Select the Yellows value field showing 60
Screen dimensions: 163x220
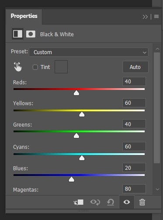tap(134, 103)
